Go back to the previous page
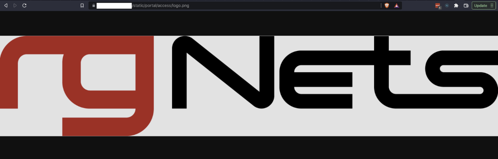 point(6,6)
